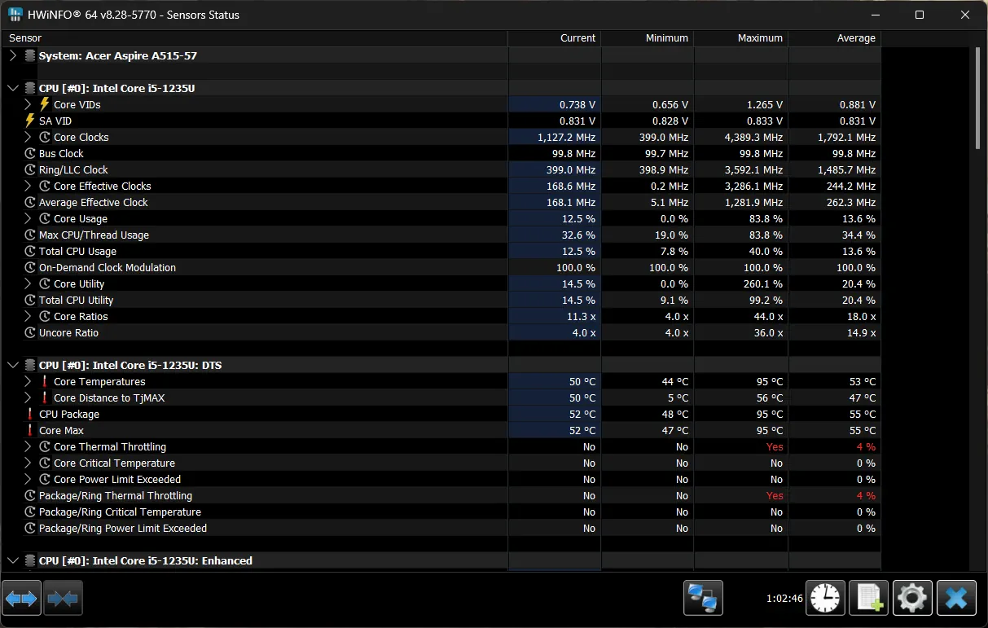Click the red Yes in Core Thermal Throttling

click(x=775, y=446)
